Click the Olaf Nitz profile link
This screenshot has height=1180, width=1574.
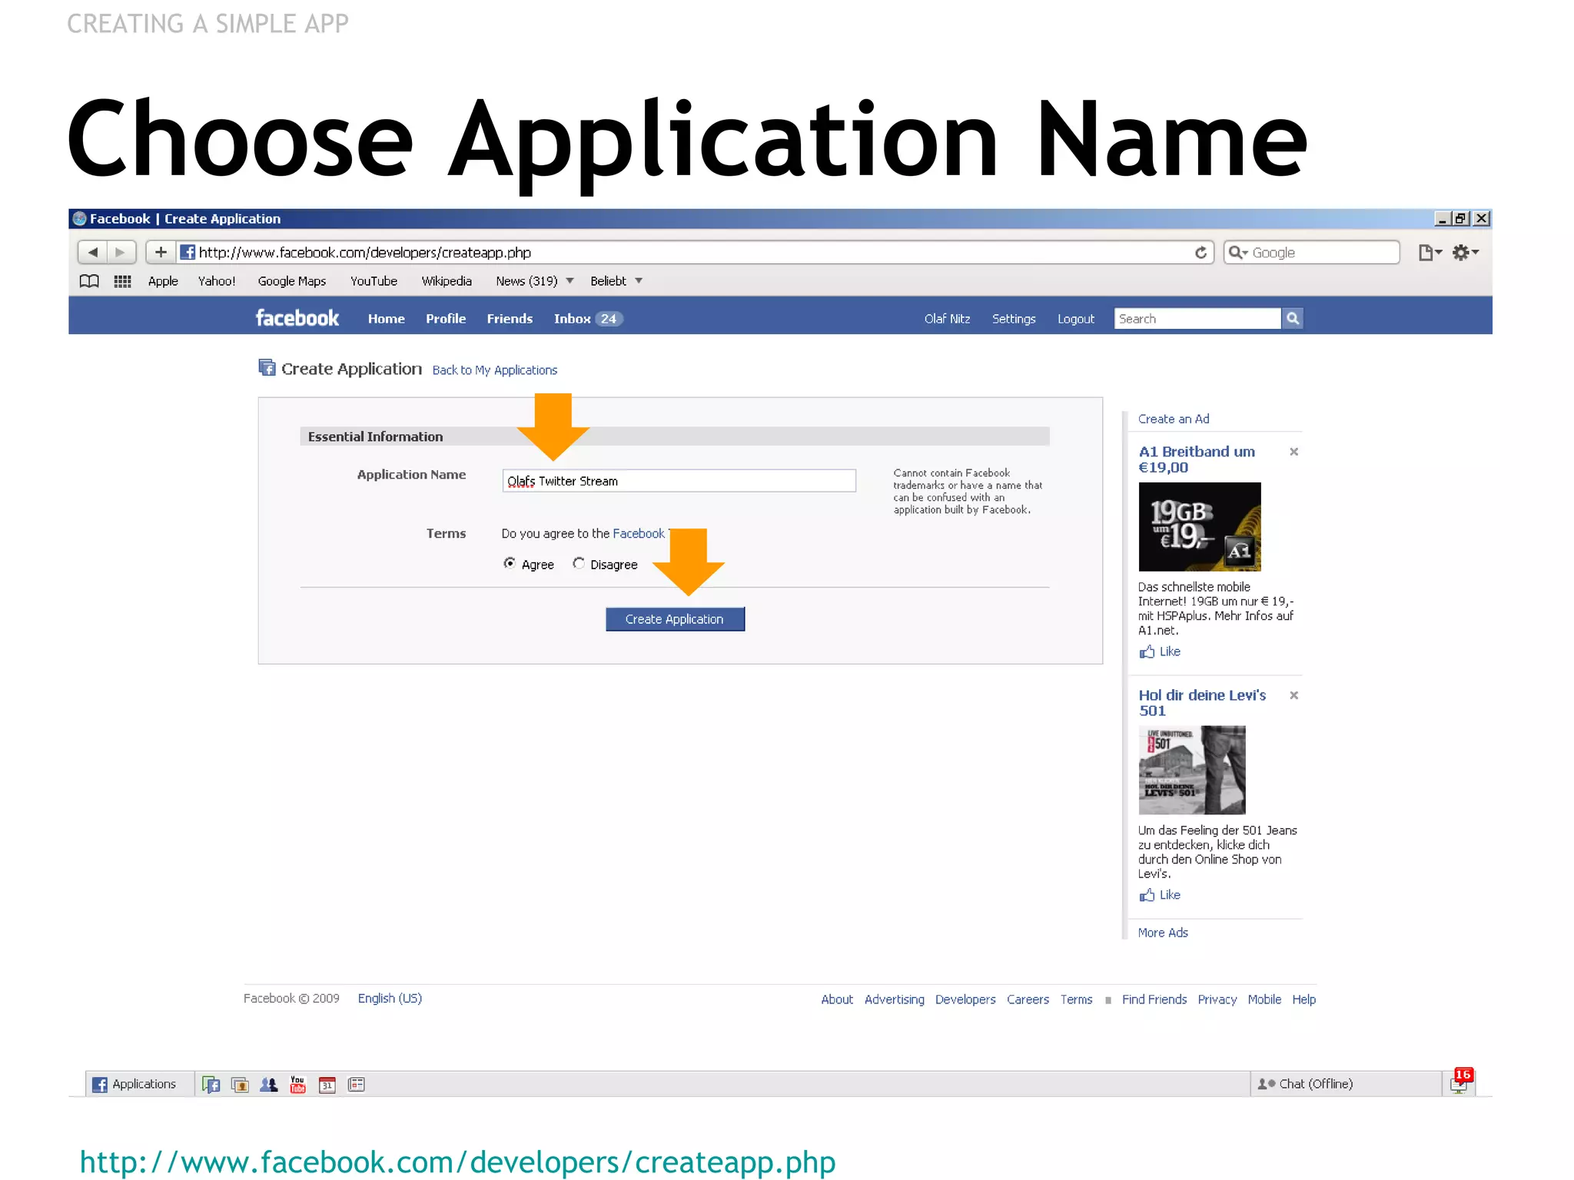tap(947, 319)
